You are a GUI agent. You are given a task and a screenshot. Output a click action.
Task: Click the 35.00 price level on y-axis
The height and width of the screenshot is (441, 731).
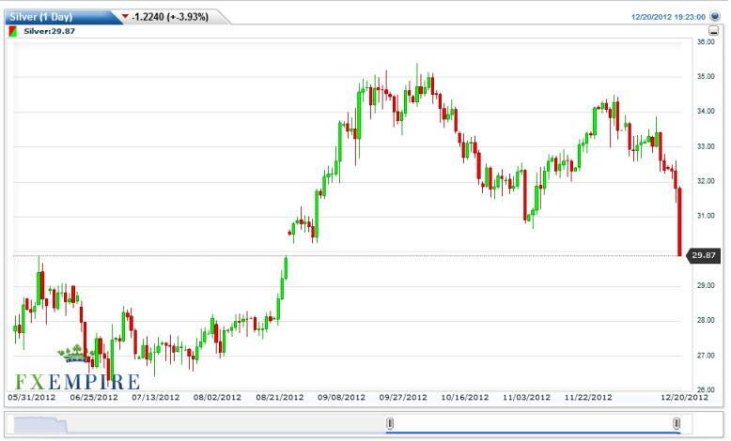point(706,76)
